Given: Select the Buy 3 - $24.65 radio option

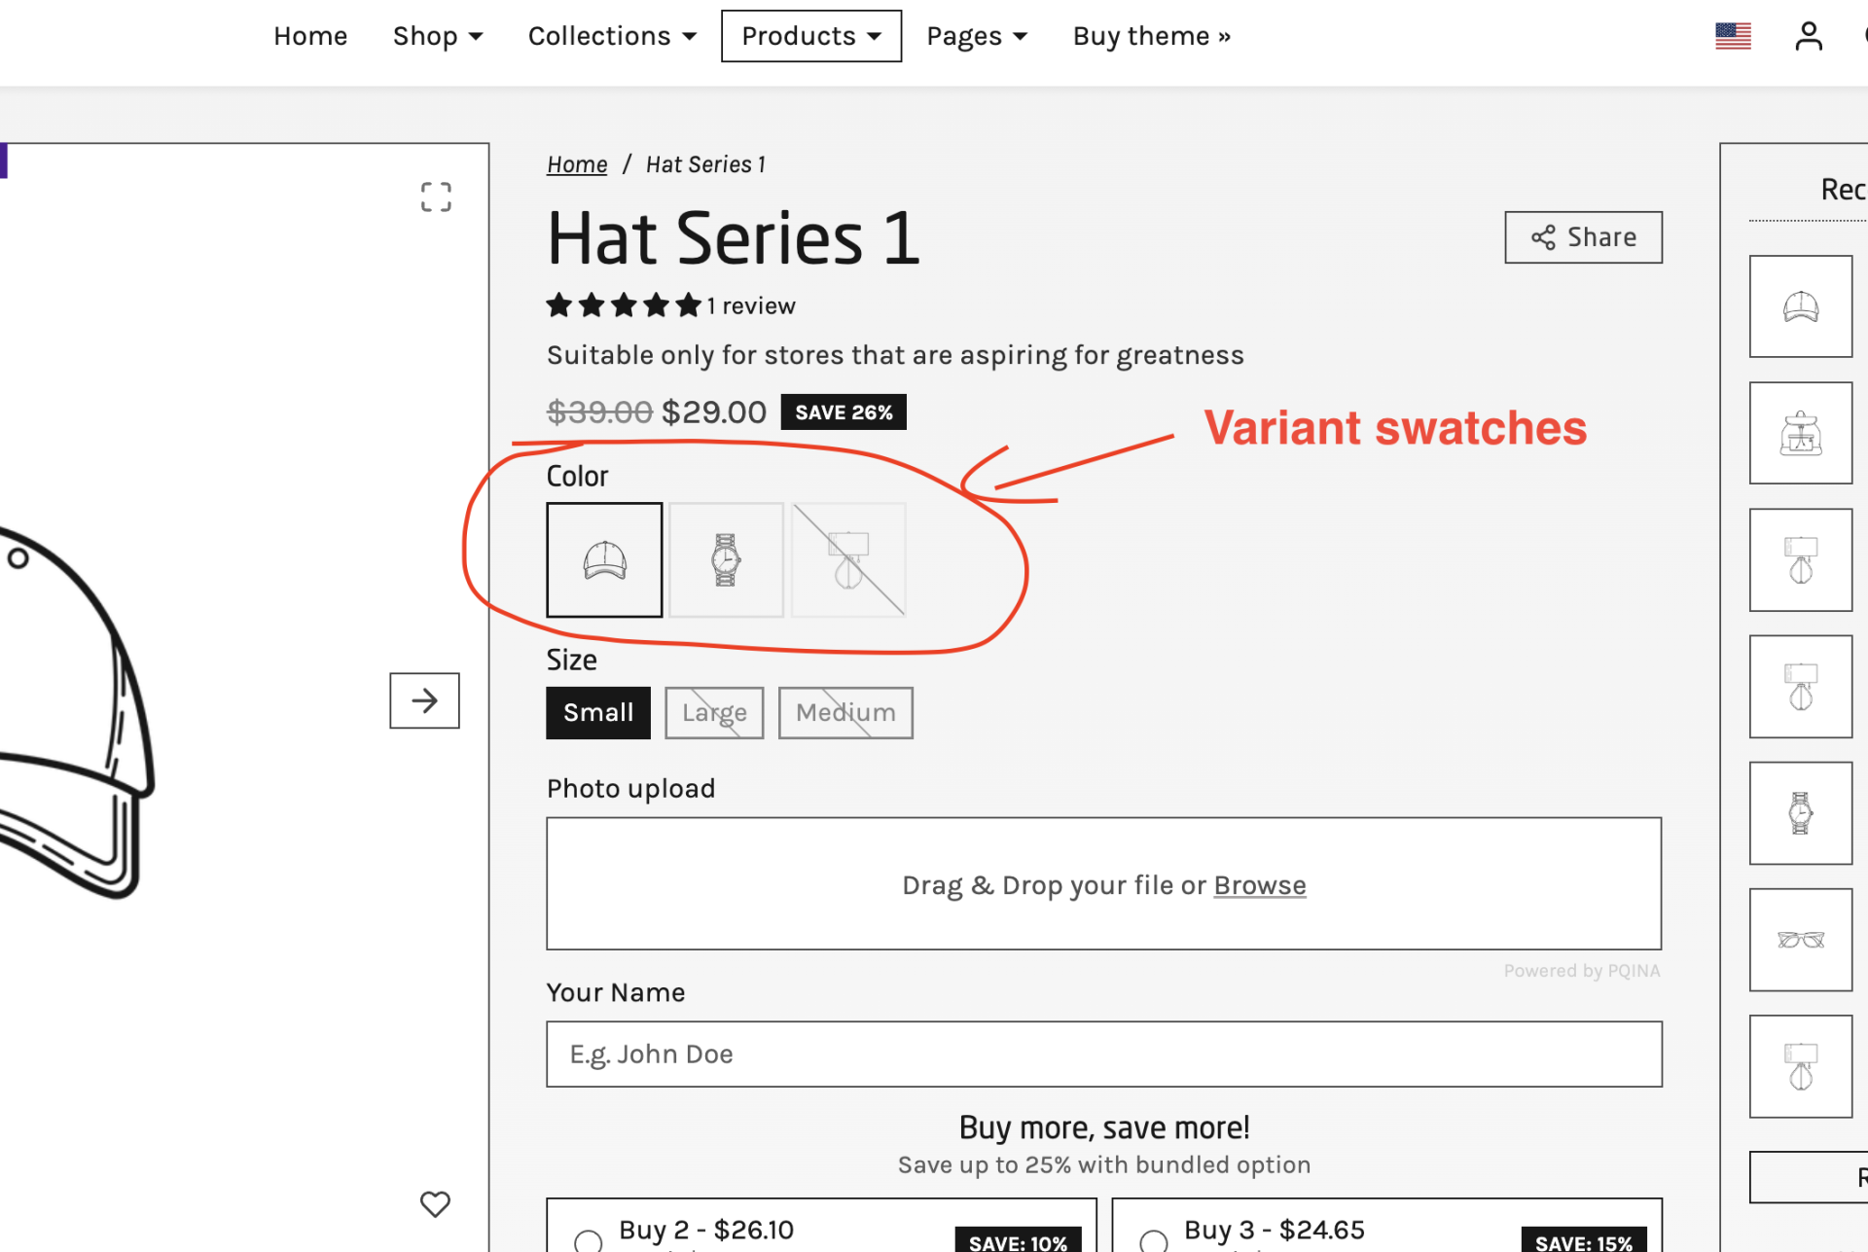Looking at the screenshot, I should coord(1154,1240).
